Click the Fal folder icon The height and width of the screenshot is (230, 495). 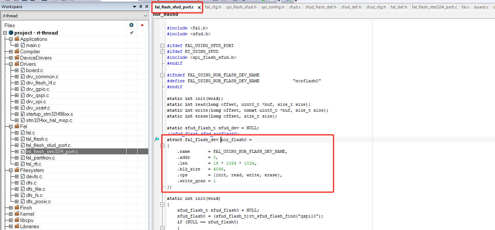(17, 126)
